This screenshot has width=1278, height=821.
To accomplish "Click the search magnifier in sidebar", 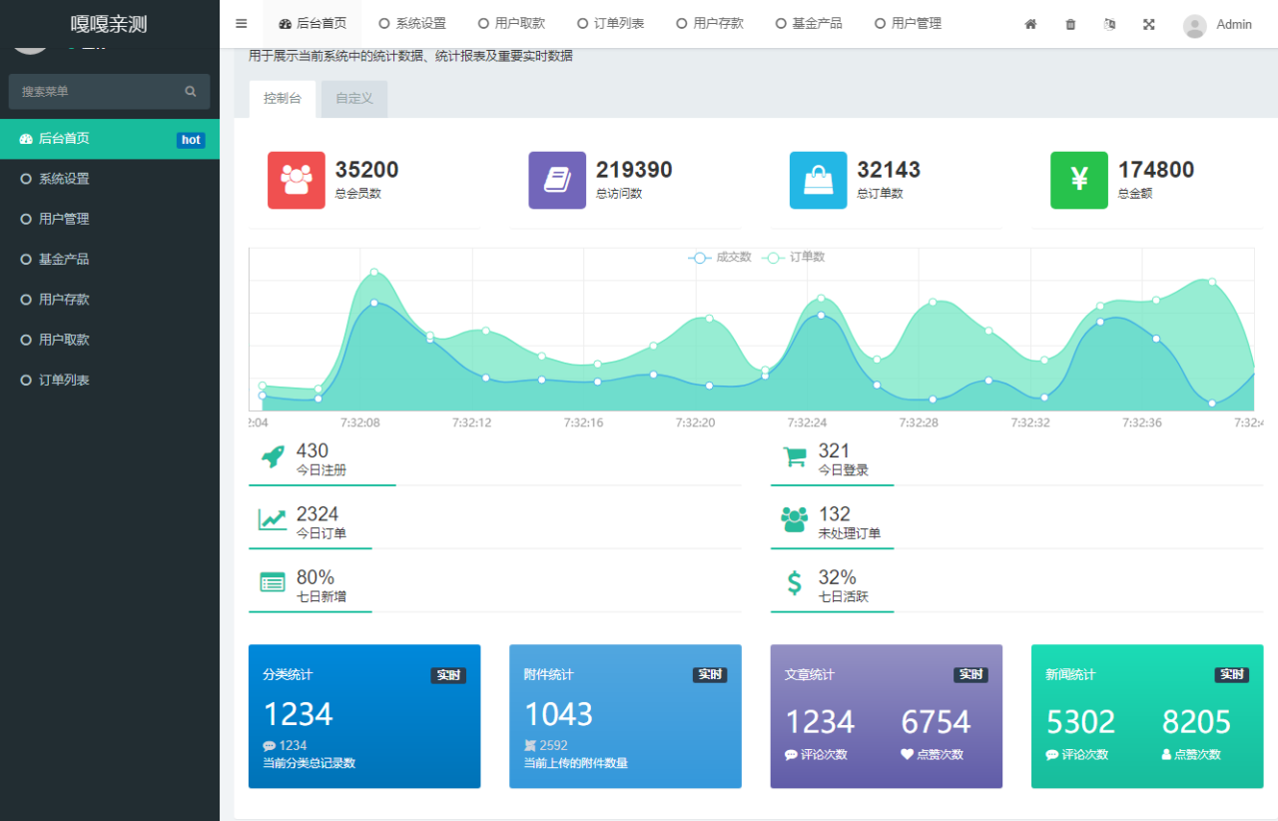I will click(x=191, y=91).
